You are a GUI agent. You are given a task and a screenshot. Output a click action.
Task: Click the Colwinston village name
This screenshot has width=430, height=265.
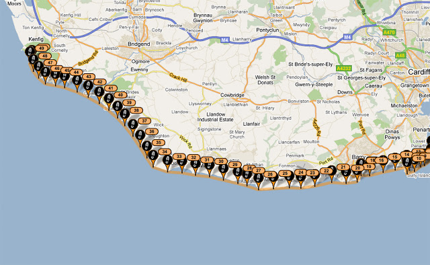coord(176,90)
